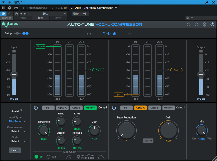Viewport: 217px width, 161px height.
Task: Open Auto-Tune plugin settings gear
Action: pos(204,25)
